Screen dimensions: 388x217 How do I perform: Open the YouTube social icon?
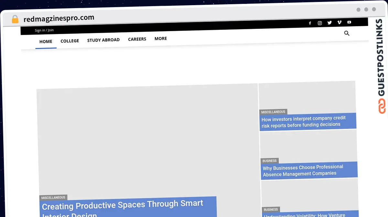click(349, 22)
